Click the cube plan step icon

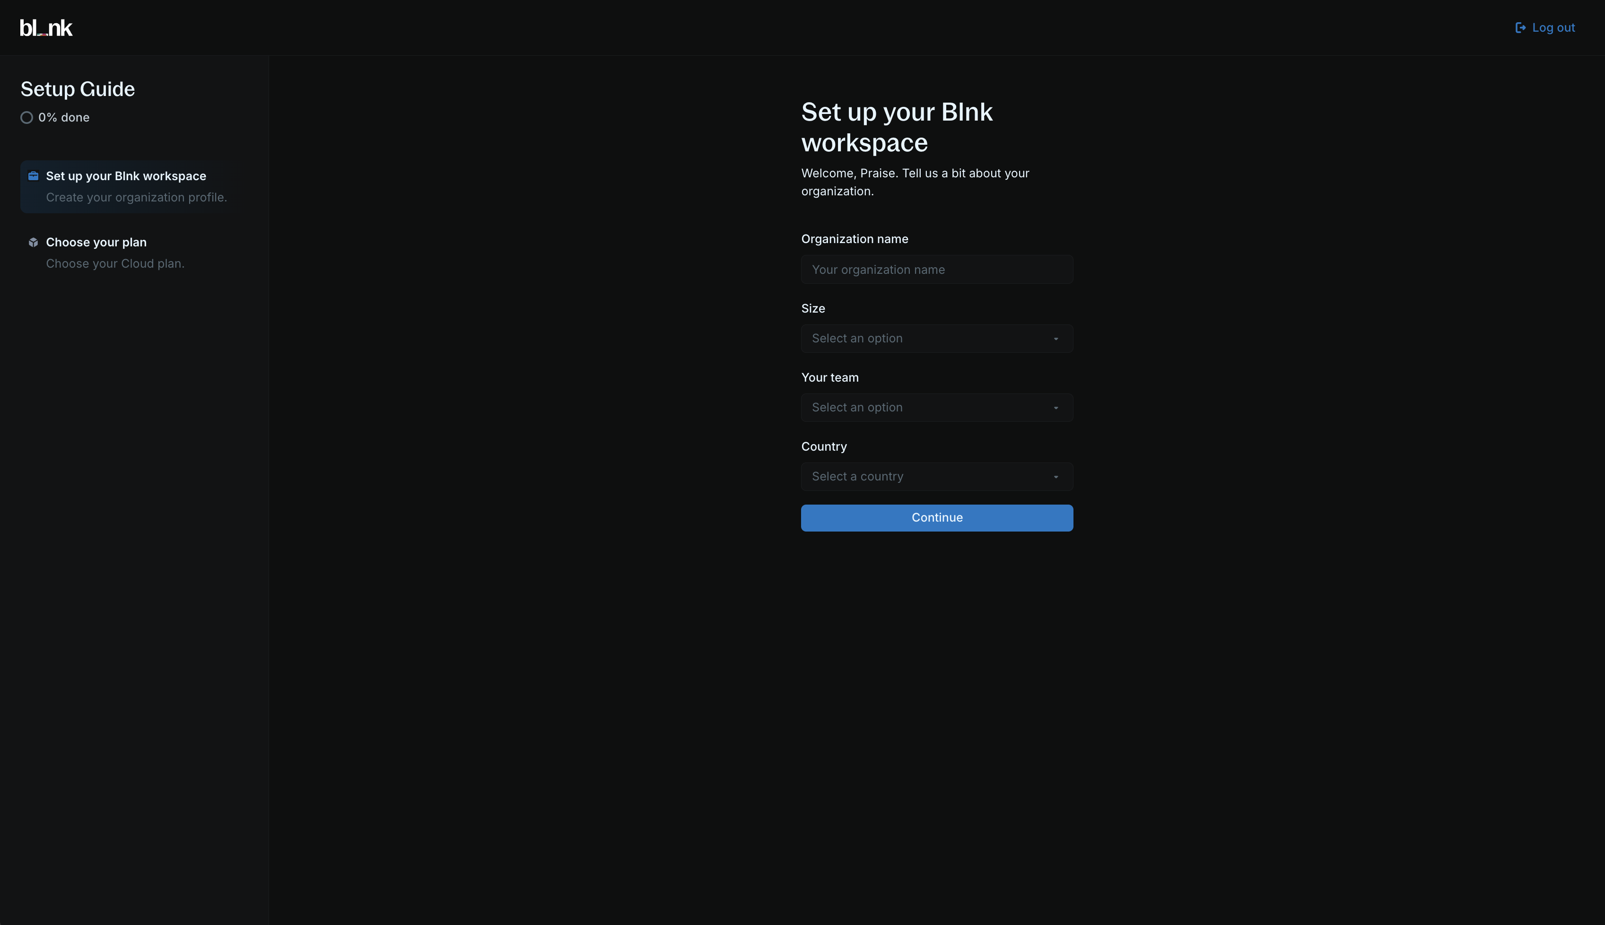pyautogui.click(x=34, y=242)
